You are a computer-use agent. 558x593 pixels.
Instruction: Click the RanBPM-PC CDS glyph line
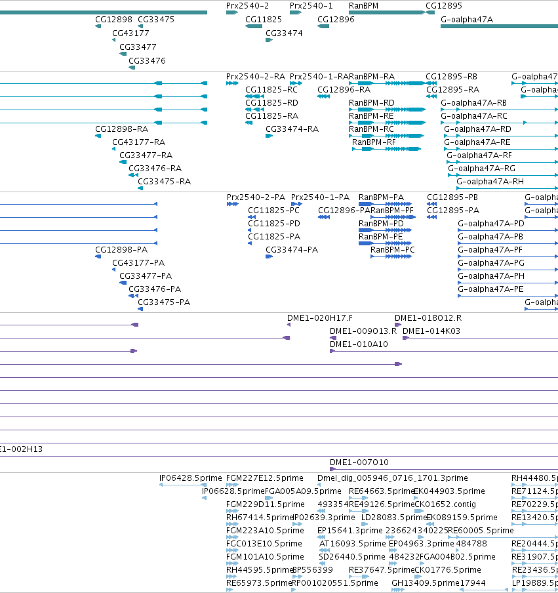pos(391,256)
